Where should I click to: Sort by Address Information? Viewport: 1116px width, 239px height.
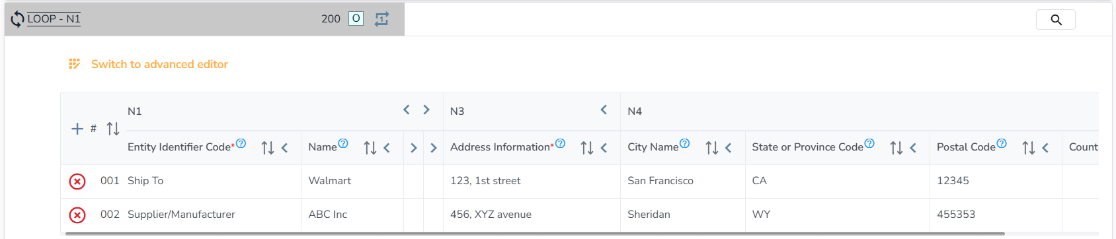[x=586, y=148]
